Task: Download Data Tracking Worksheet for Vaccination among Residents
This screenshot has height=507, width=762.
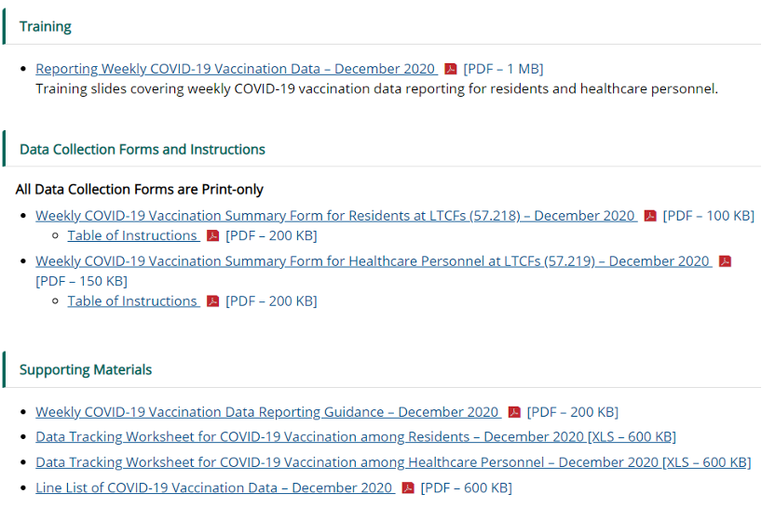Action: (355, 437)
